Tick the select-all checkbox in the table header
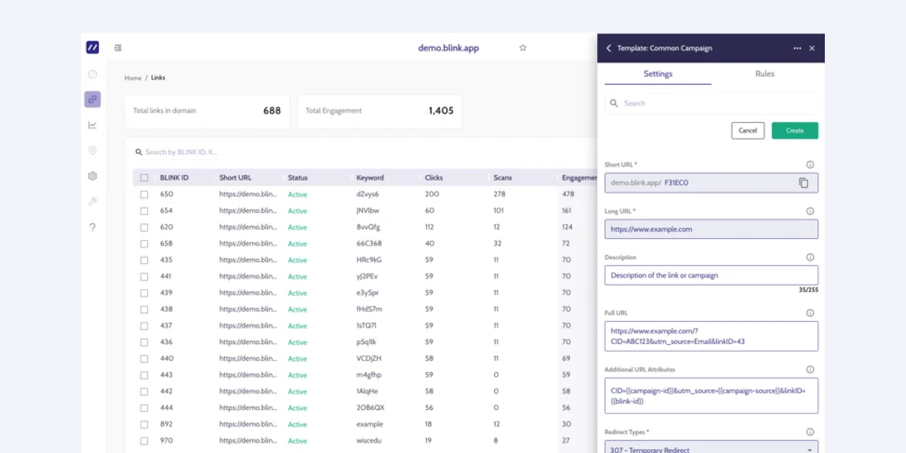Image resolution: width=906 pixels, height=453 pixels. [x=144, y=178]
